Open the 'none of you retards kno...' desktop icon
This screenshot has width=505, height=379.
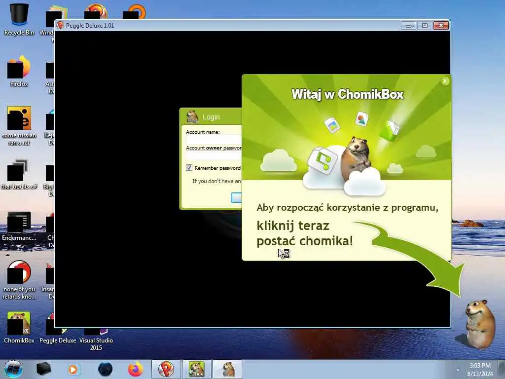pyautogui.click(x=19, y=280)
